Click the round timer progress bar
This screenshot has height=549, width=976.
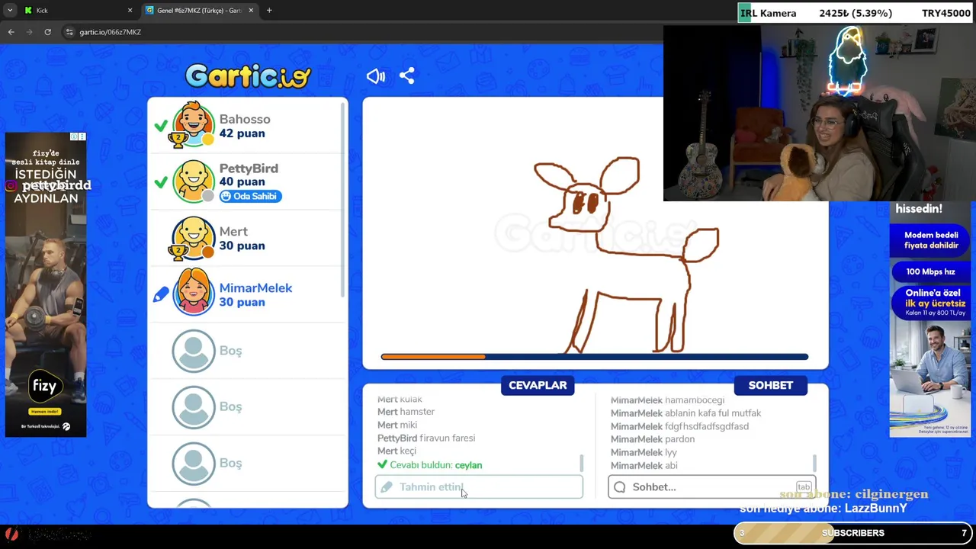595,356
